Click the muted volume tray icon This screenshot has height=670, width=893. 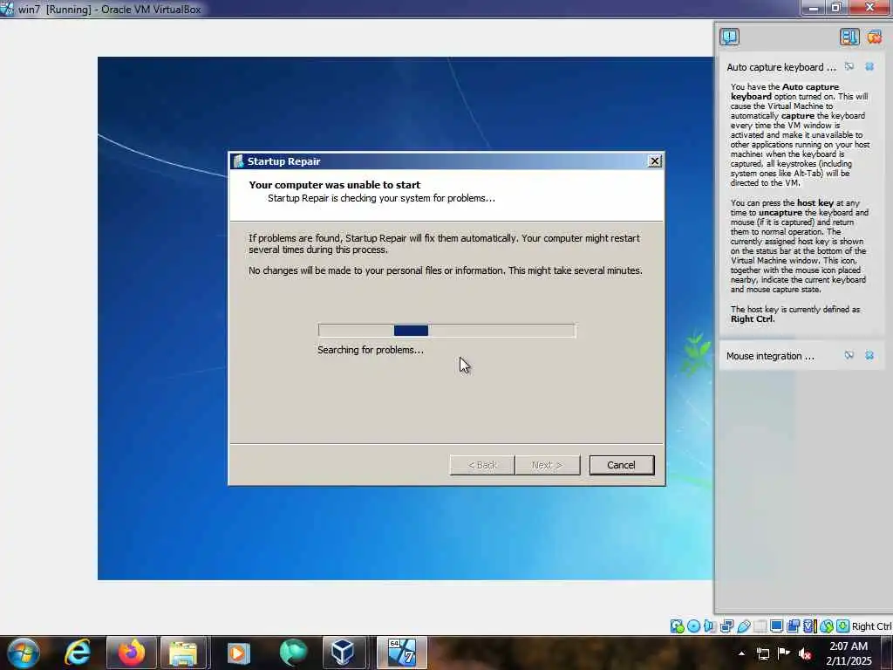[805, 653]
